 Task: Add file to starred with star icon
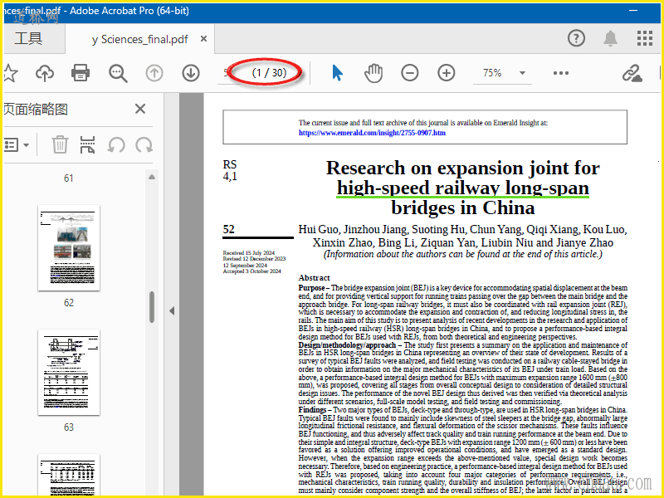(10, 73)
